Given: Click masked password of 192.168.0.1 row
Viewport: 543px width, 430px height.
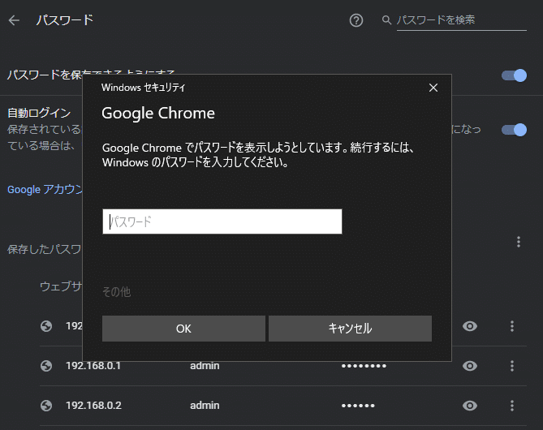Looking at the screenshot, I should (x=364, y=366).
